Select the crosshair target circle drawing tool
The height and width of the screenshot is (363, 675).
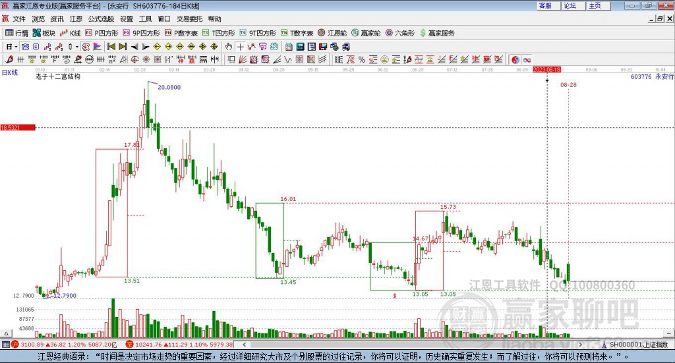134,60
